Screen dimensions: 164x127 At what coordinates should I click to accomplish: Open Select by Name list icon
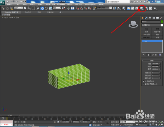tap(29, 8)
